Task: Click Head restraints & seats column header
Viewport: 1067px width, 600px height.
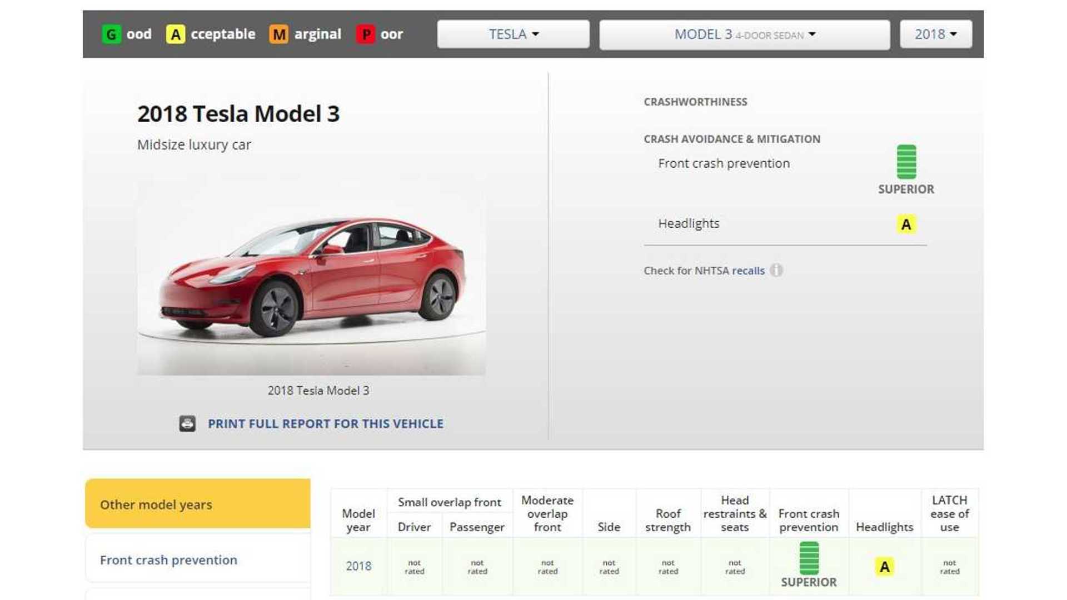Action: click(x=735, y=514)
